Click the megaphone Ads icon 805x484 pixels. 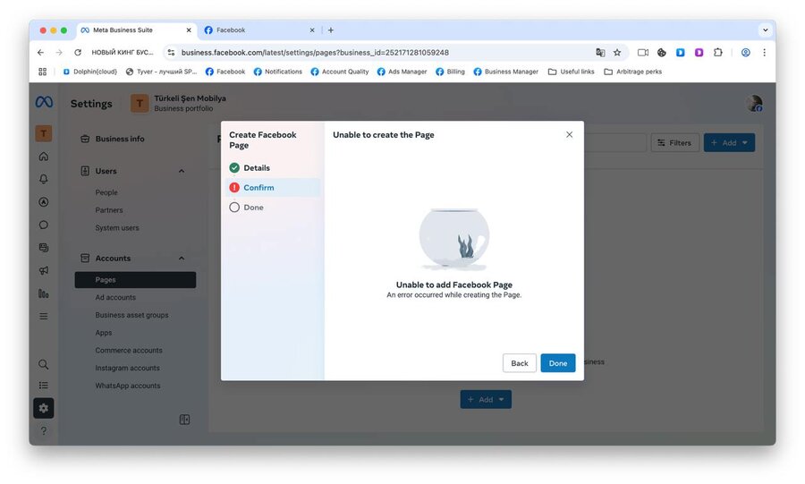coord(43,270)
